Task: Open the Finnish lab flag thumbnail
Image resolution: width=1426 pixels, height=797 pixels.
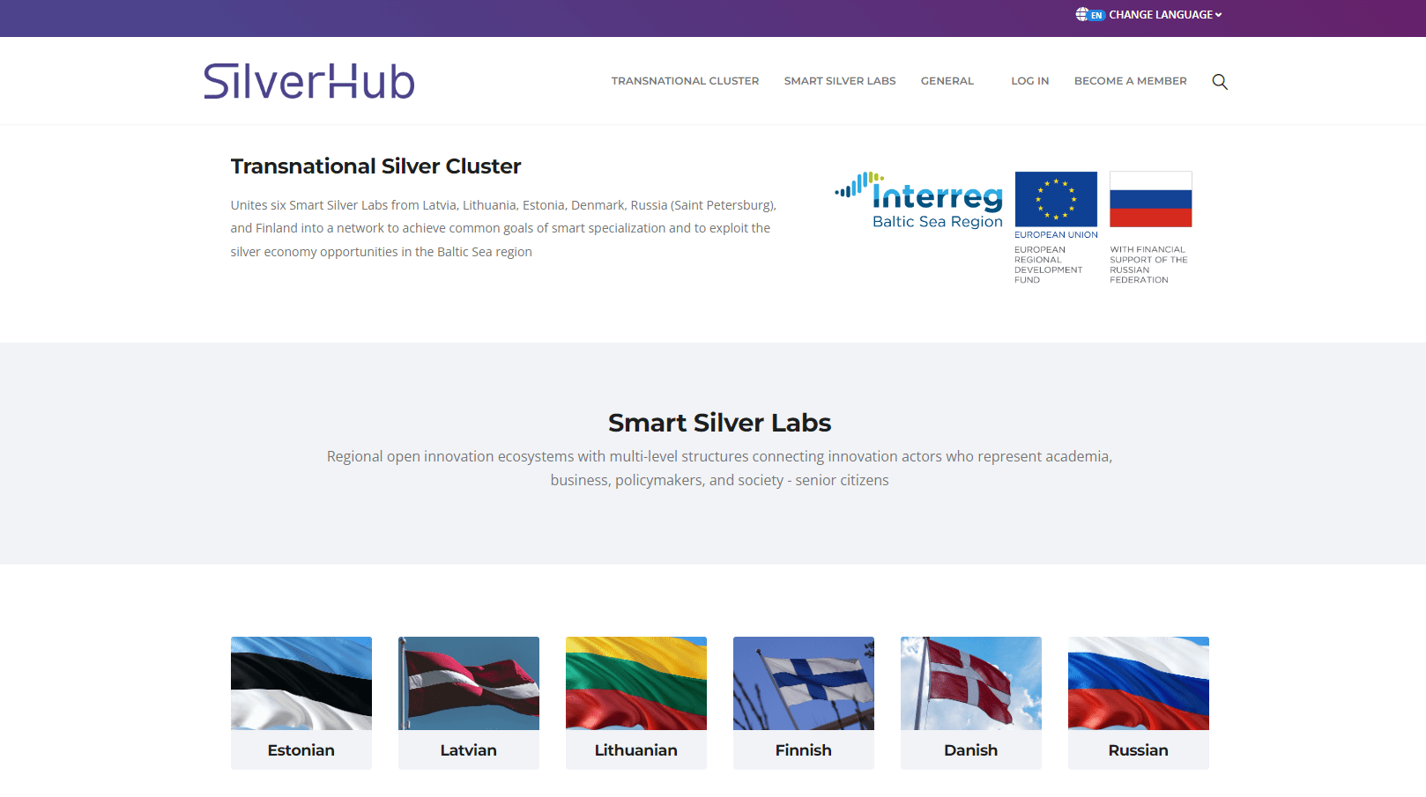Action: (x=804, y=683)
